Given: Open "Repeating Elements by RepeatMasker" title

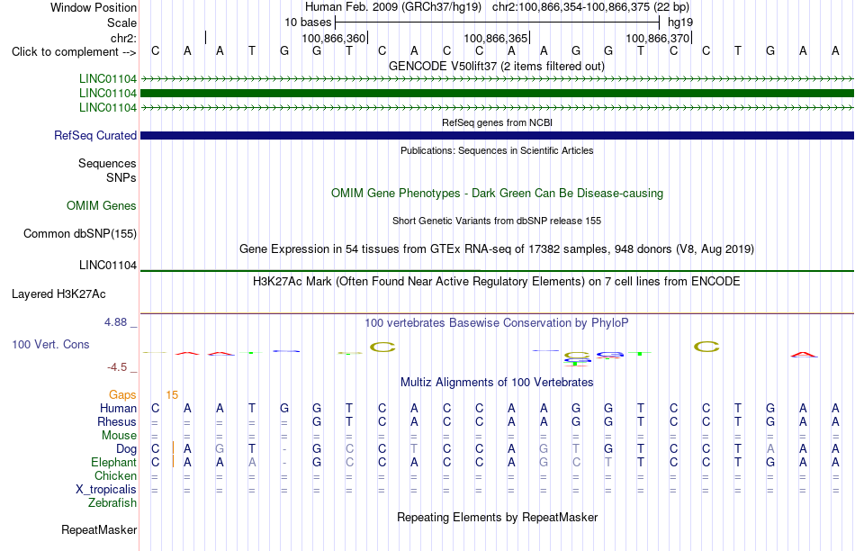Looking at the screenshot, I should pos(497,517).
